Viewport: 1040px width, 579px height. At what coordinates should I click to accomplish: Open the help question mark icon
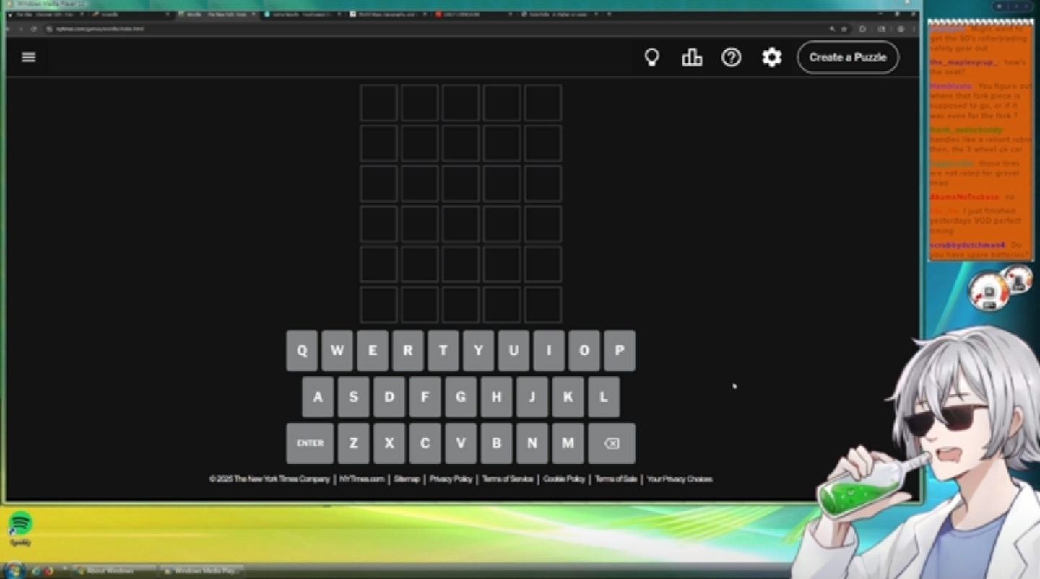pos(732,57)
